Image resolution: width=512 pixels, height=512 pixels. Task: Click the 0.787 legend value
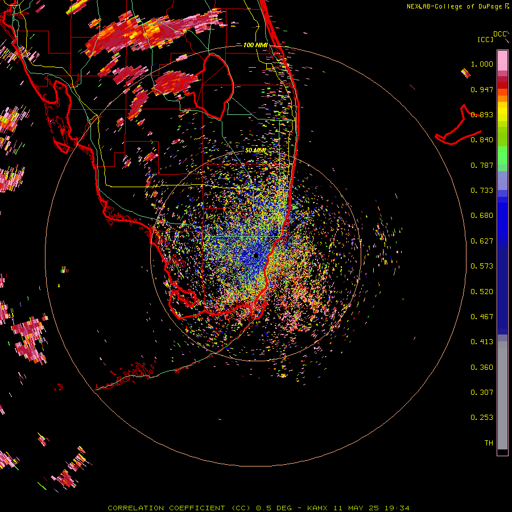point(482,165)
